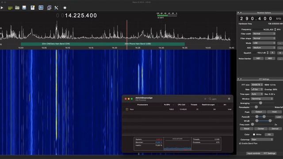The width and height of the screenshot is (283, 159).
Task: Click the Panadapter/Waterfall split slider handle
Action: tap(256, 107)
